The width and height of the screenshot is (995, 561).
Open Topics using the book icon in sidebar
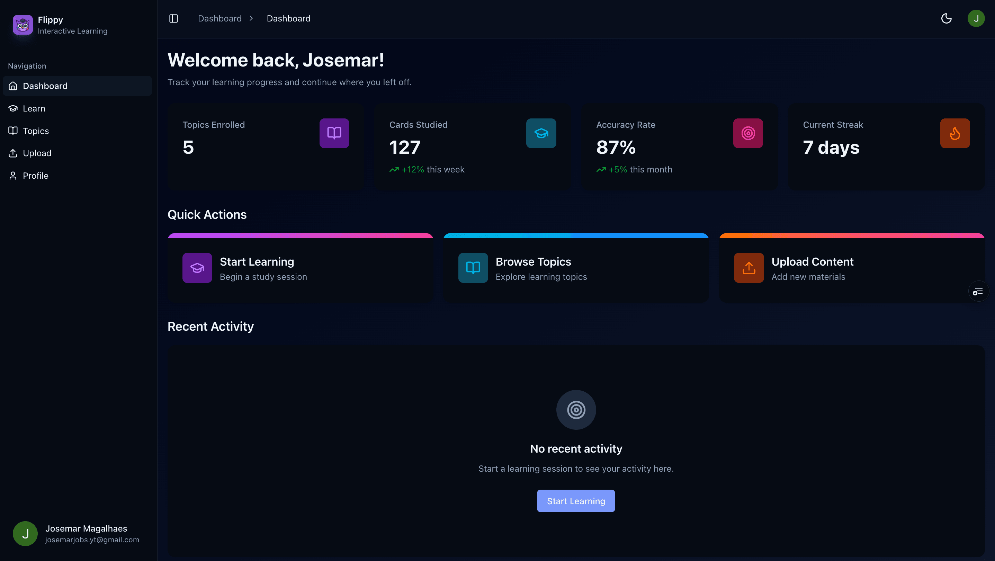[x=13, y=131]
